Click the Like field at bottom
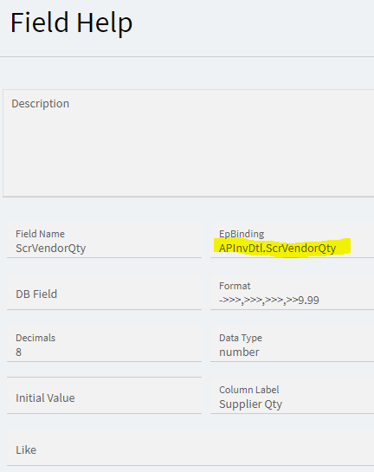 190,449
